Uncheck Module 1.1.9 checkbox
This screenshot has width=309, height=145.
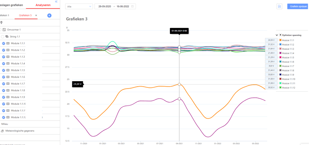pos(3,97)
